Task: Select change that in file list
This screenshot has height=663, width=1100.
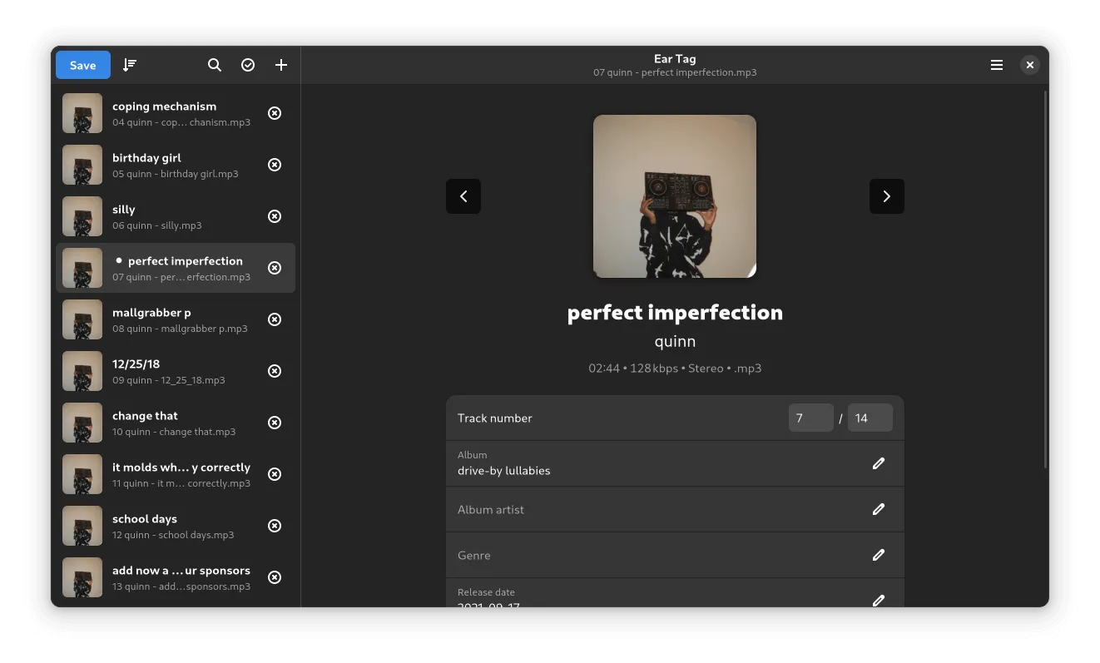Action: [176, 423]
